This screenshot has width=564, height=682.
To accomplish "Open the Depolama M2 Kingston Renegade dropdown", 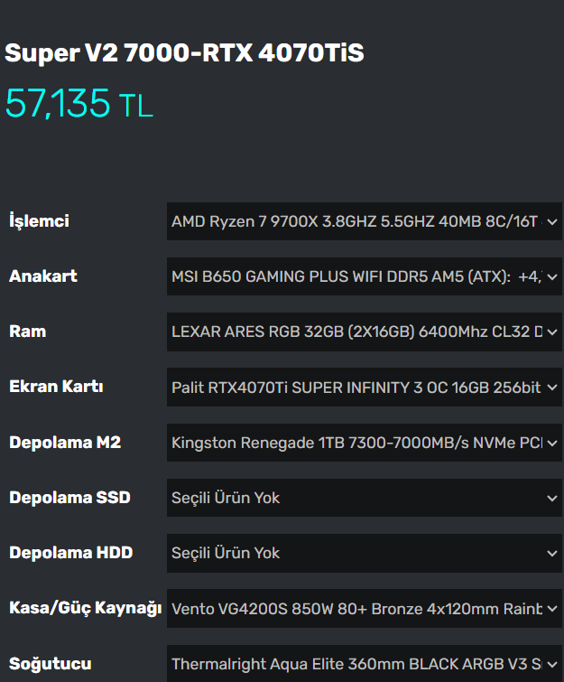I will 364,443.
